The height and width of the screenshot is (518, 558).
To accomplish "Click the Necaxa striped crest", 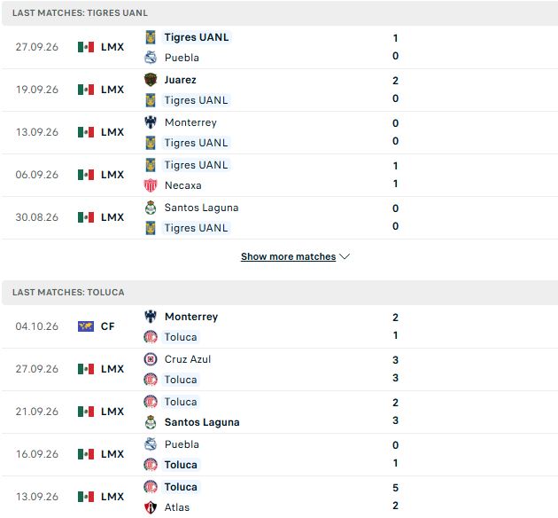I will point(151,185).
